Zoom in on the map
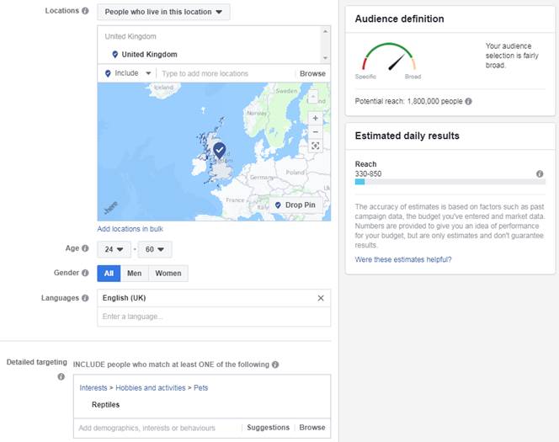This screenshot has width=559, height=442. coord(315,118)
